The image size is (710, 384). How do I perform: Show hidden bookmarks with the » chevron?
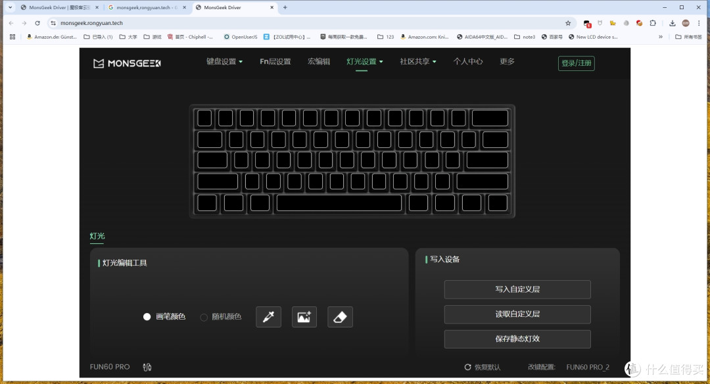click(661, 37)
